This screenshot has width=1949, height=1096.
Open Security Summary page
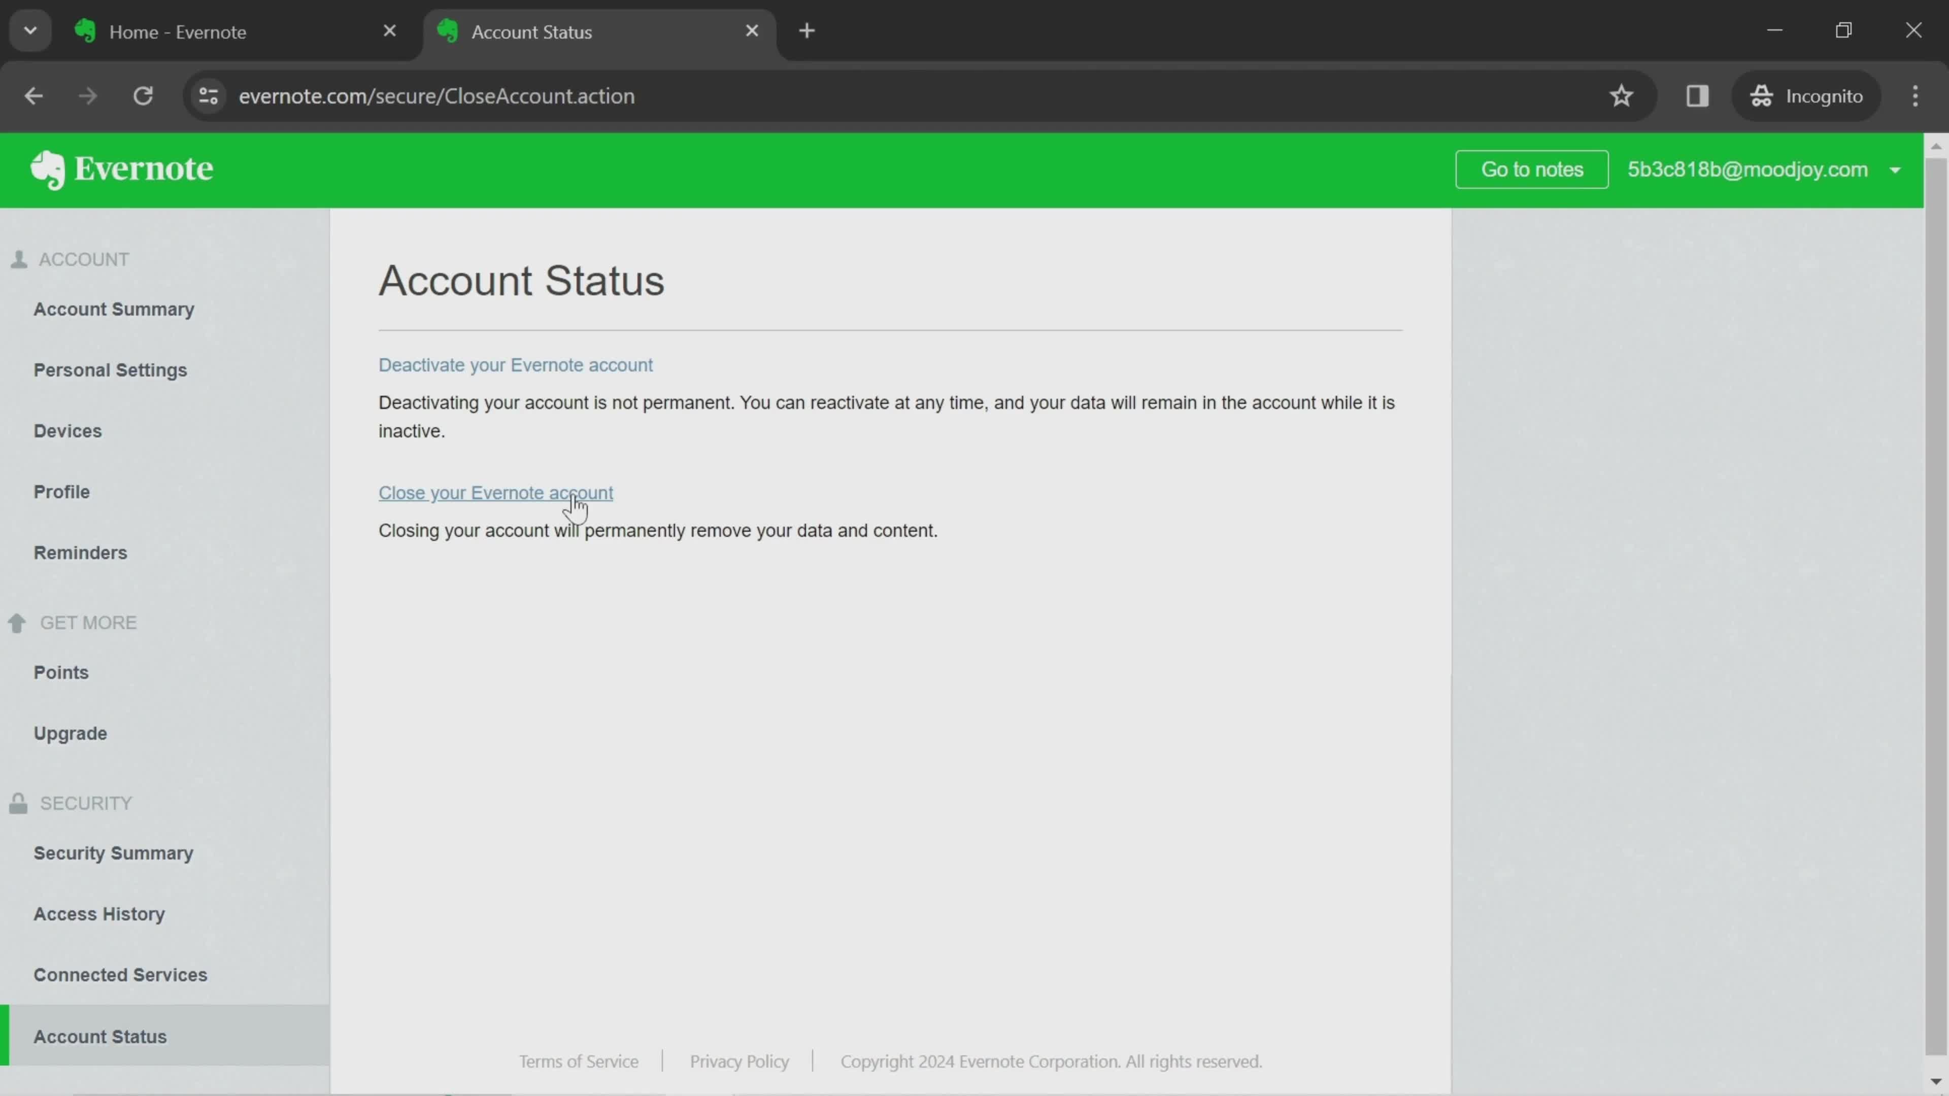[114, 852]
